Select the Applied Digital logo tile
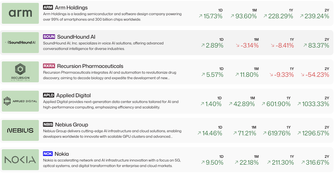 20,101
